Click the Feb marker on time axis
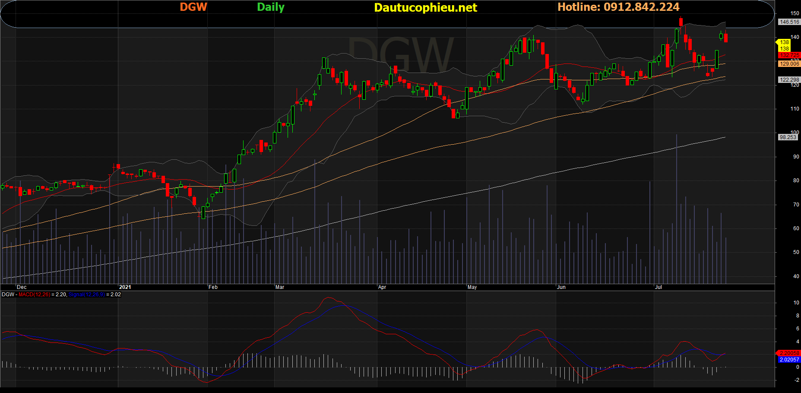The width and height of the screenshot is (801, 393). (x=213, y=287)
